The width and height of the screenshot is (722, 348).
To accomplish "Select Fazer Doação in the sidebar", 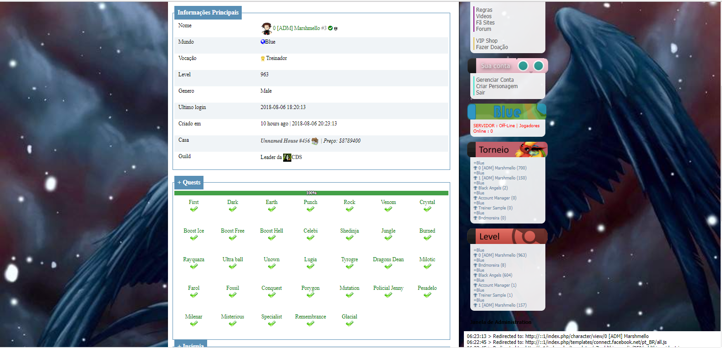I will point(492,47).
